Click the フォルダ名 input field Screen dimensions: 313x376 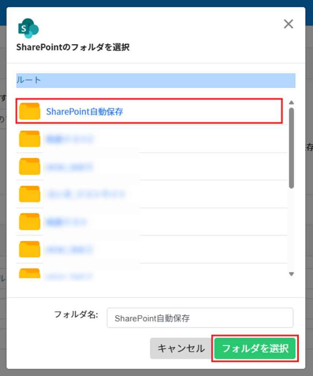tap(200, 318)
